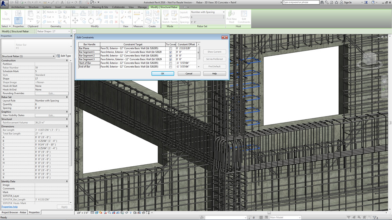Toggle To Cover checkbox for Start of Bar

(x=170, y=63)
